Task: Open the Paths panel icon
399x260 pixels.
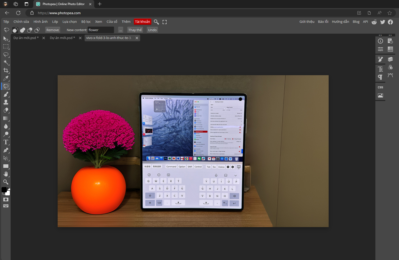Action: click(x=390, y=75)
